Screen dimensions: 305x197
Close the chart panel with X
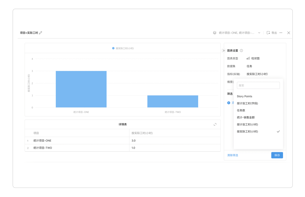tap(289, 33)
